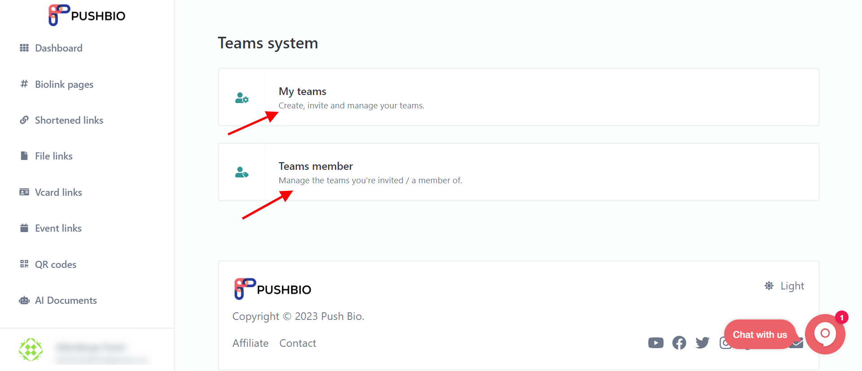The height and width of the screenshot is (371, 862).
Task: Select the Shortened links chain icon
Action: [x=24, y=120]
